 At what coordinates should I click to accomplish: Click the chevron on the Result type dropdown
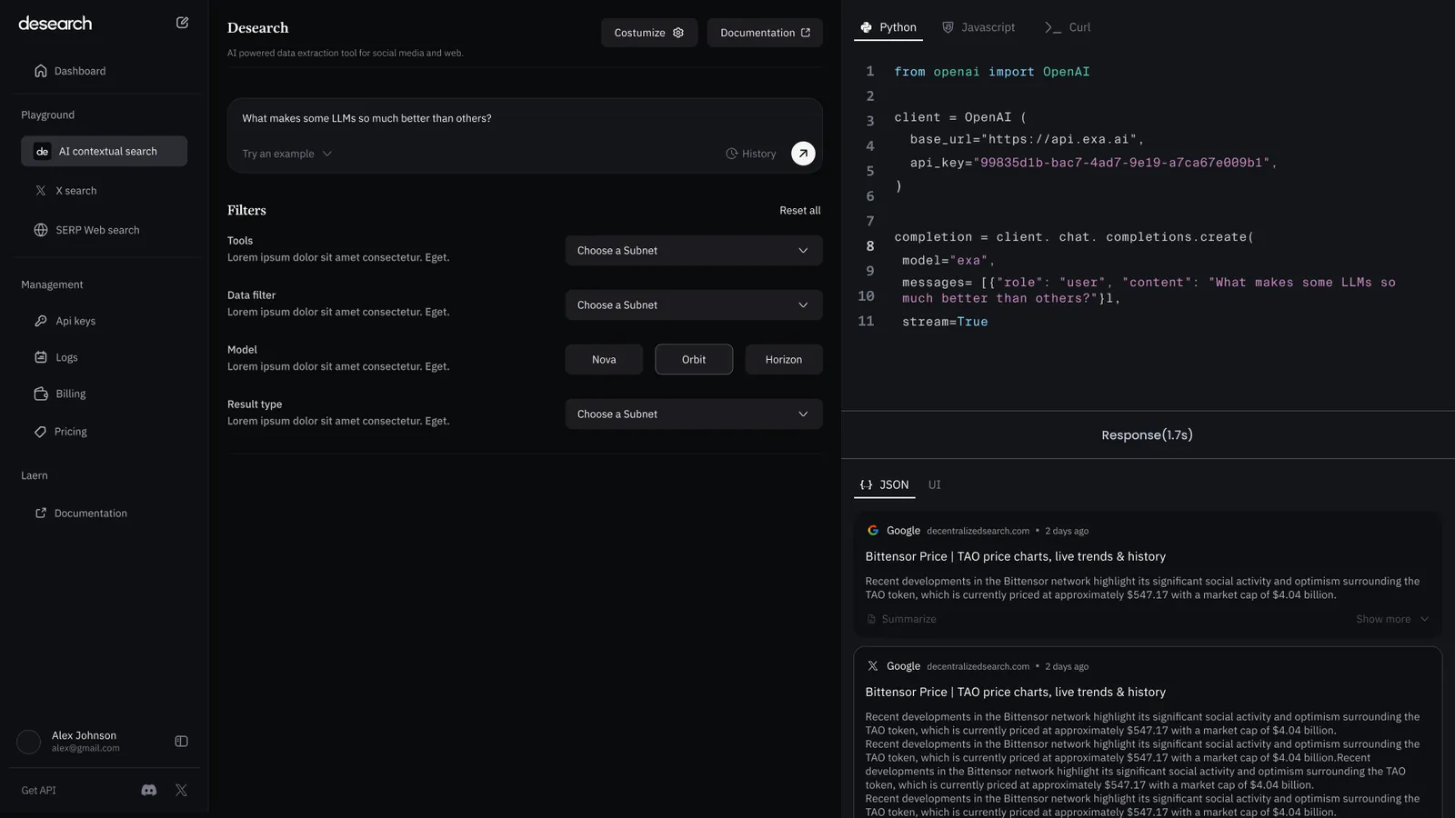click(x=803, y=414)
